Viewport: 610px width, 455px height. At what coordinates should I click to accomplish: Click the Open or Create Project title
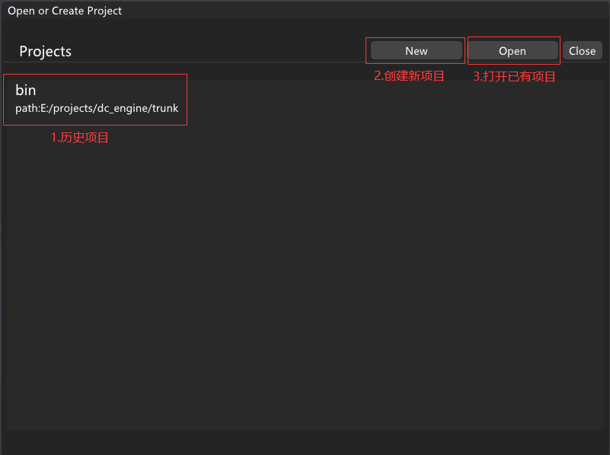[x=65, y=11]
